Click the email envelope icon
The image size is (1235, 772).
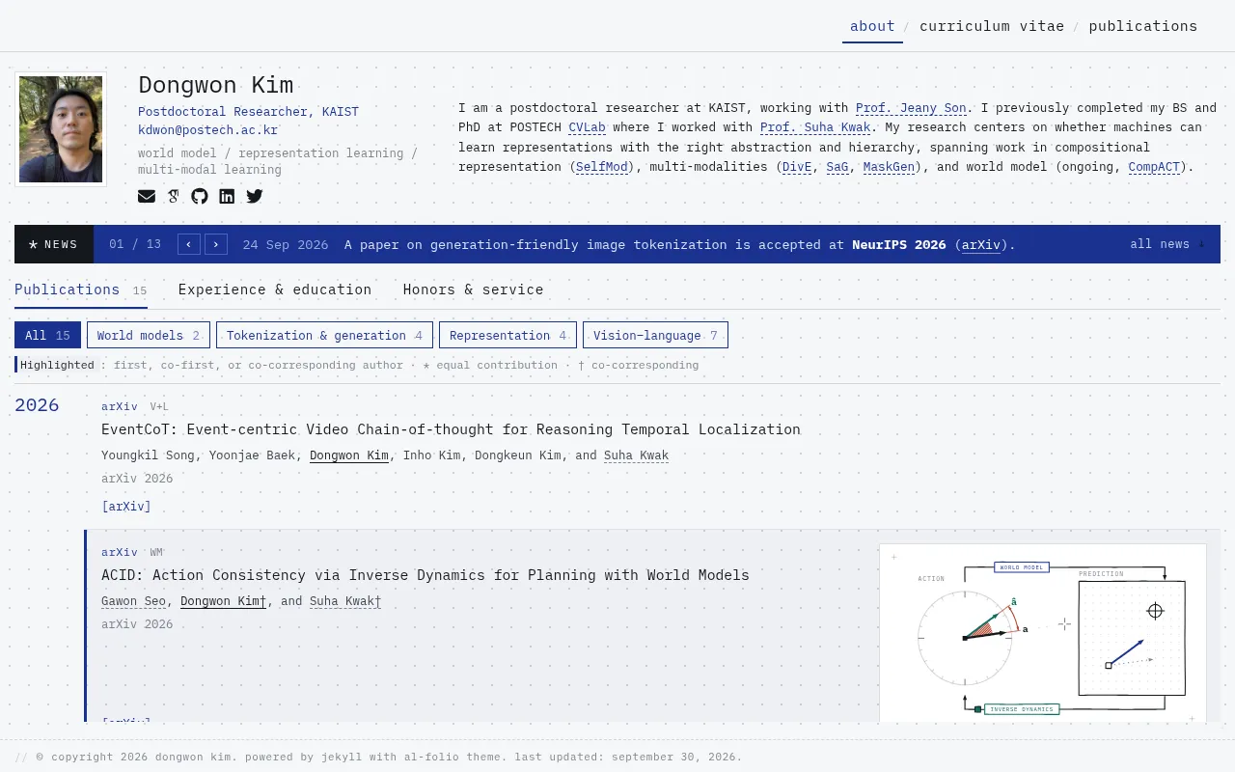[x=147, y=196]
